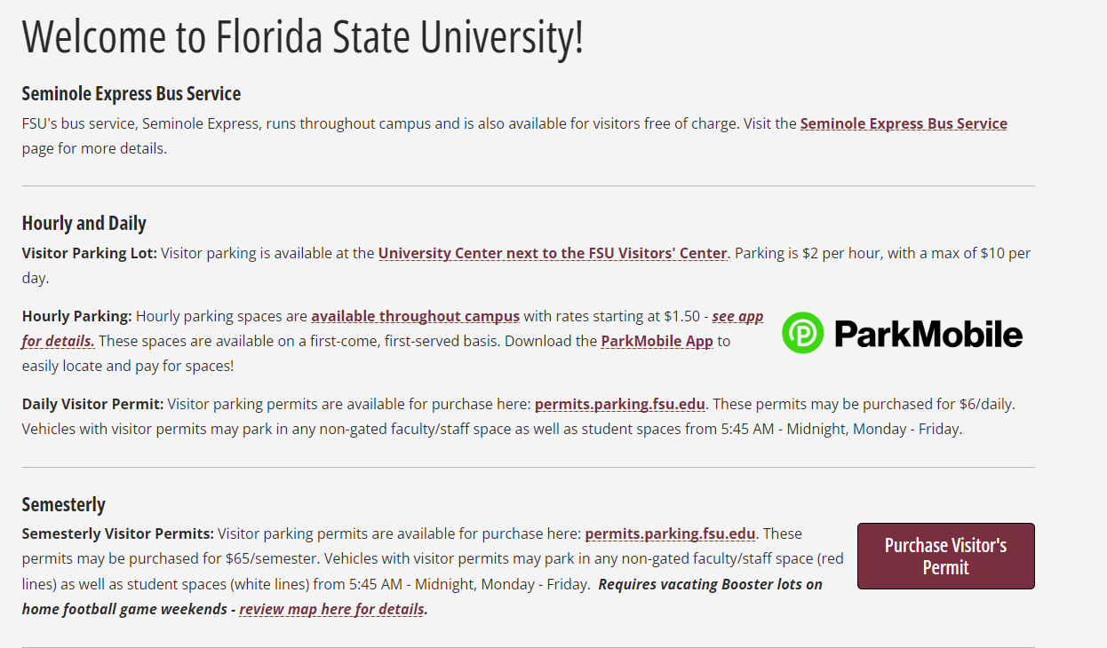Viewport: 1107px width, 648px height.
Task: Click the italic 'Requires vacating Booster lots' notice
Action: pos(422,597)
